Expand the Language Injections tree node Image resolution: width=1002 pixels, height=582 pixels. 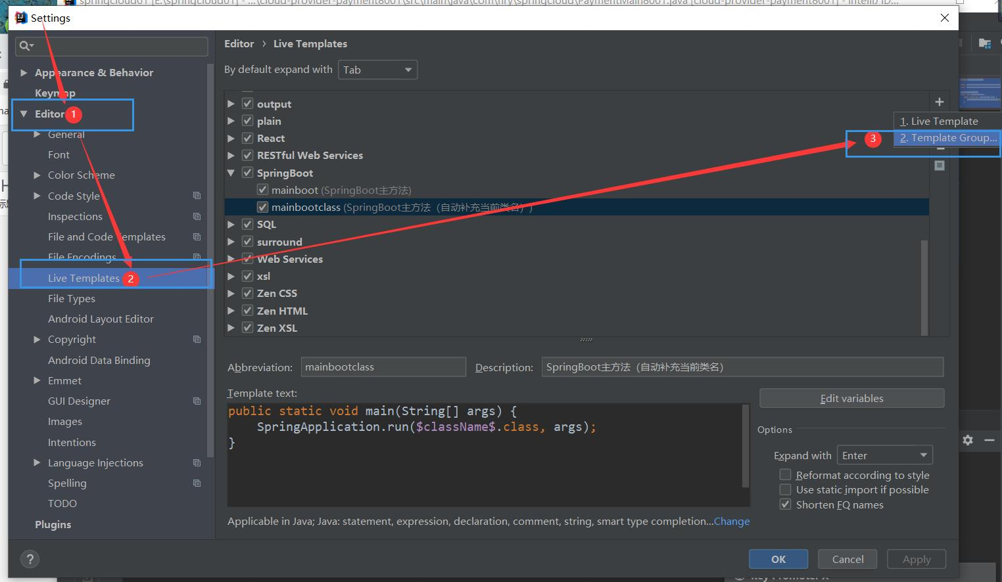pyautogui.click(x=37, y=462)
